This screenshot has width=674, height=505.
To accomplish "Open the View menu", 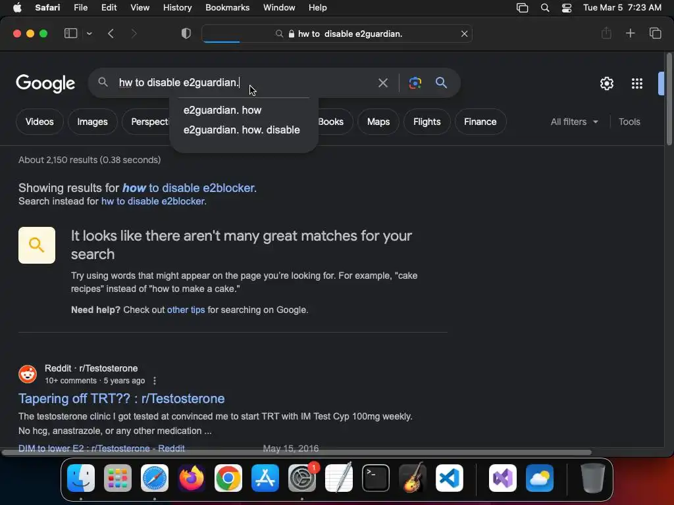I will coord(140,8).
